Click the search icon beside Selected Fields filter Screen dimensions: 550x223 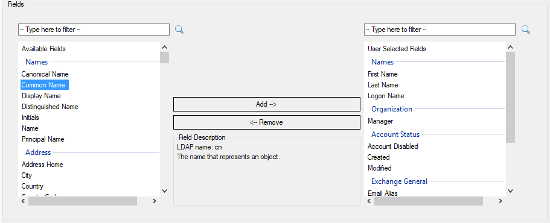click(x=525, y=30)
